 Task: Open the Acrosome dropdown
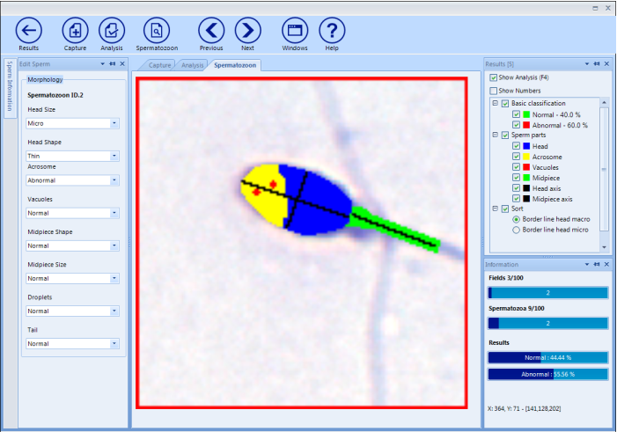[x=114, y=180]
